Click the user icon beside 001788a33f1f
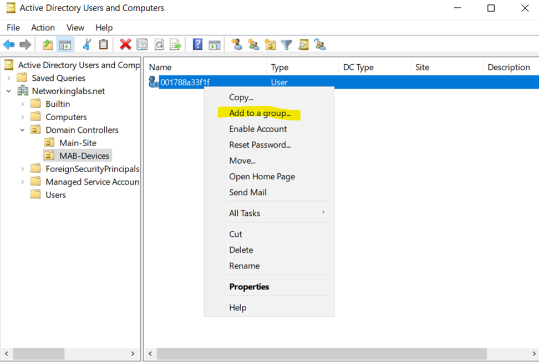This screenshot has width=539, height=362. point(153,82)
